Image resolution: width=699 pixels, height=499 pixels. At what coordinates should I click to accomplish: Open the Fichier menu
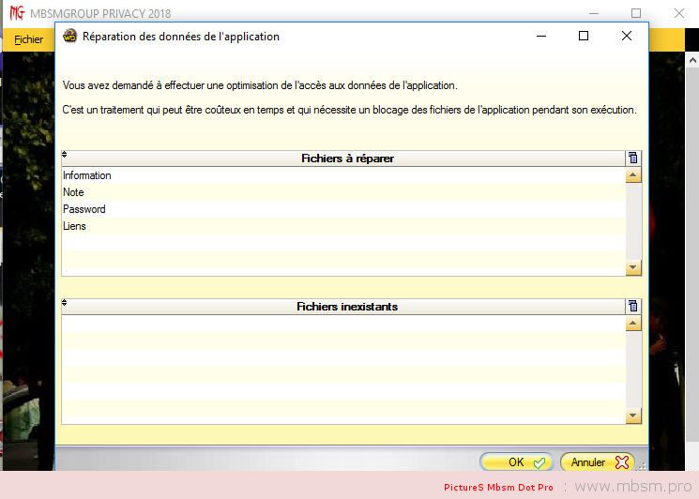pos(29,39)
